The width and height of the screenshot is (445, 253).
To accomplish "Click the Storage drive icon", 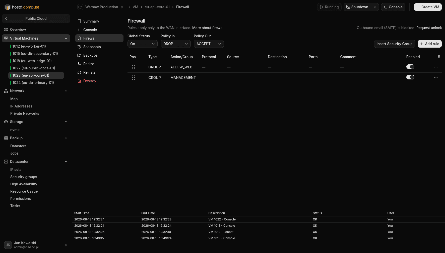I will click(x=6, y=122).
